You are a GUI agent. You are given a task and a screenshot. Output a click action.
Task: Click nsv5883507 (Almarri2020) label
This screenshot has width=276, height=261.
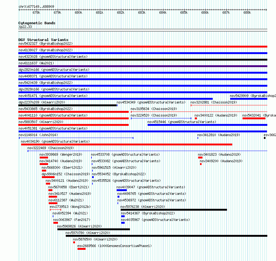41,122
